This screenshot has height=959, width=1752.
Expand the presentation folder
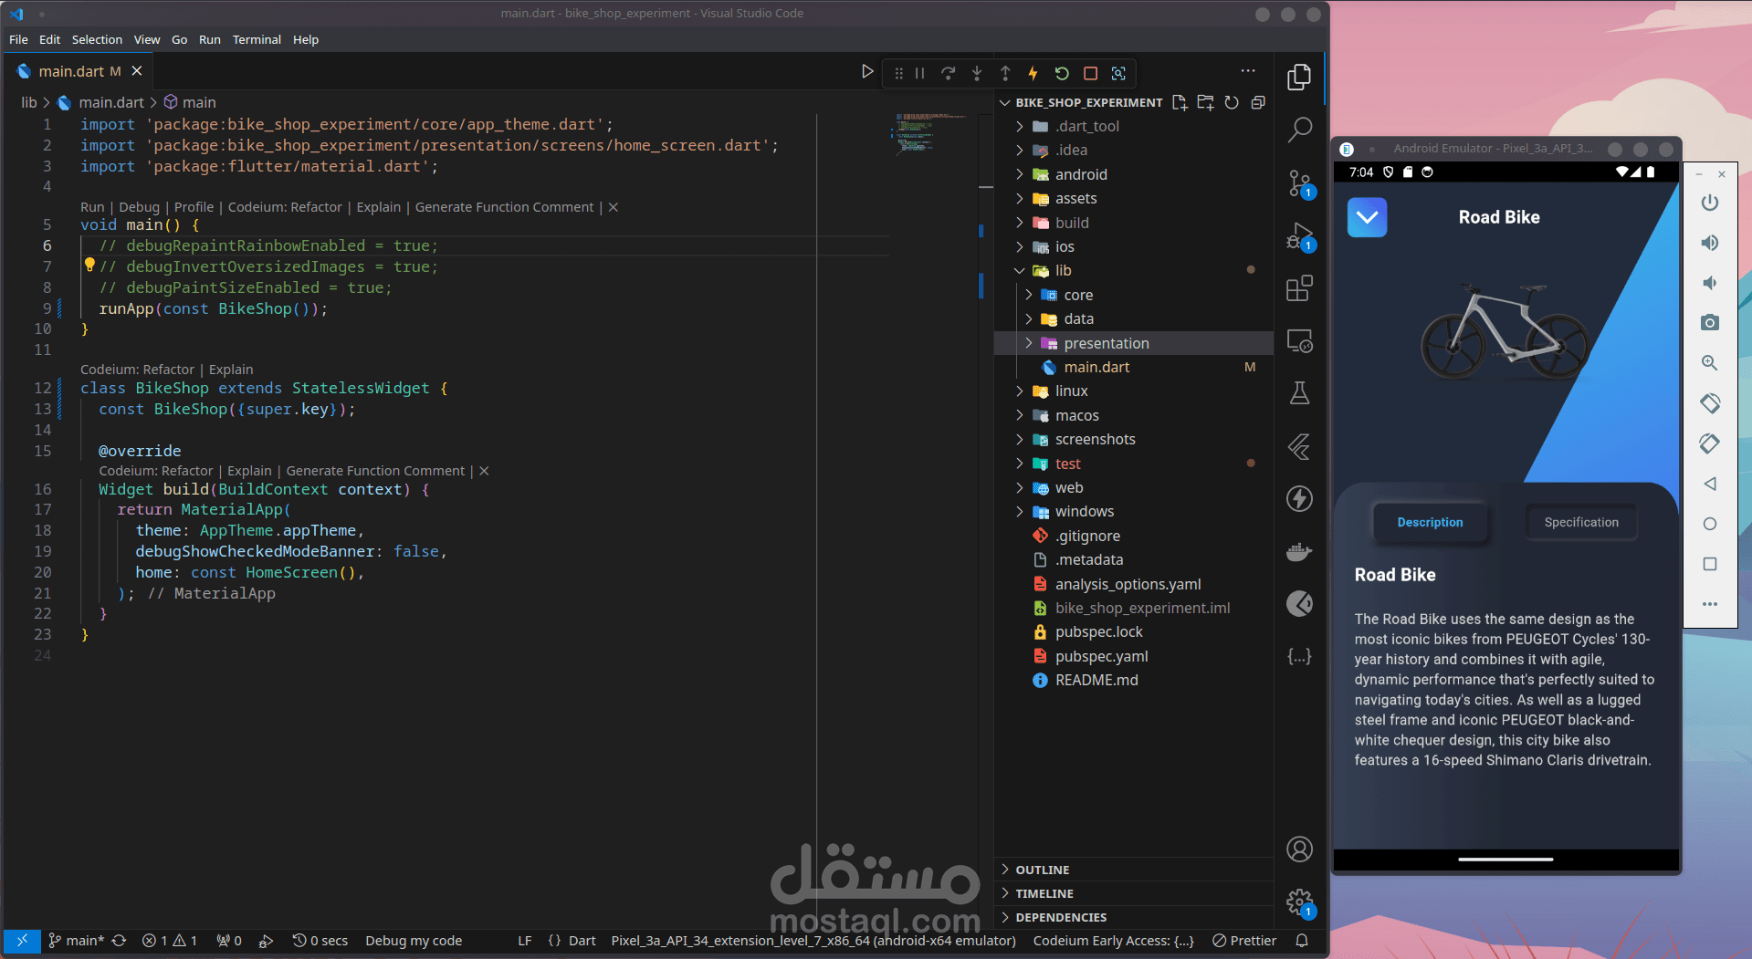point(1029,343)
